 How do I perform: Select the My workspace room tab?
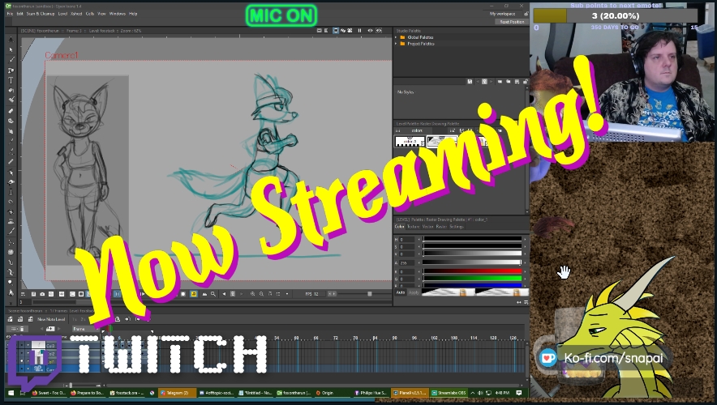(x=502, y=14)
